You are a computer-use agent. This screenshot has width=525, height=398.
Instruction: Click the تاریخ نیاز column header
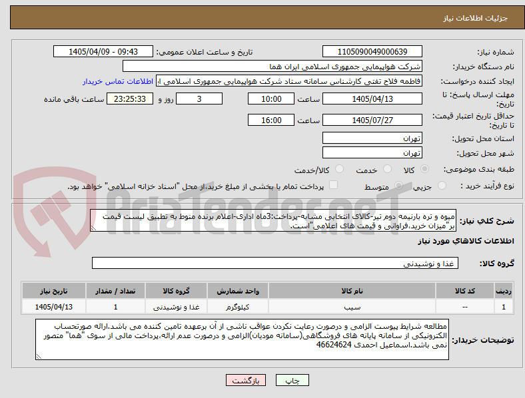click(54, 291)
